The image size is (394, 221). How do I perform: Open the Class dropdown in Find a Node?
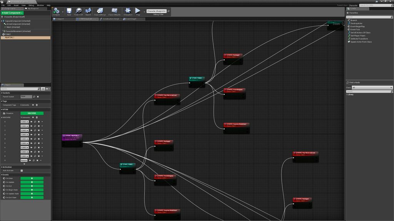tap(372, 87)
